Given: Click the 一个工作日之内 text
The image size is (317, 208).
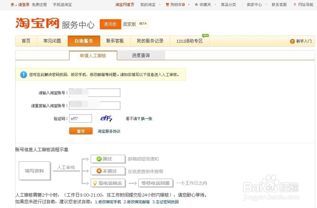Looking at the screenshot, I should point(191,183).
